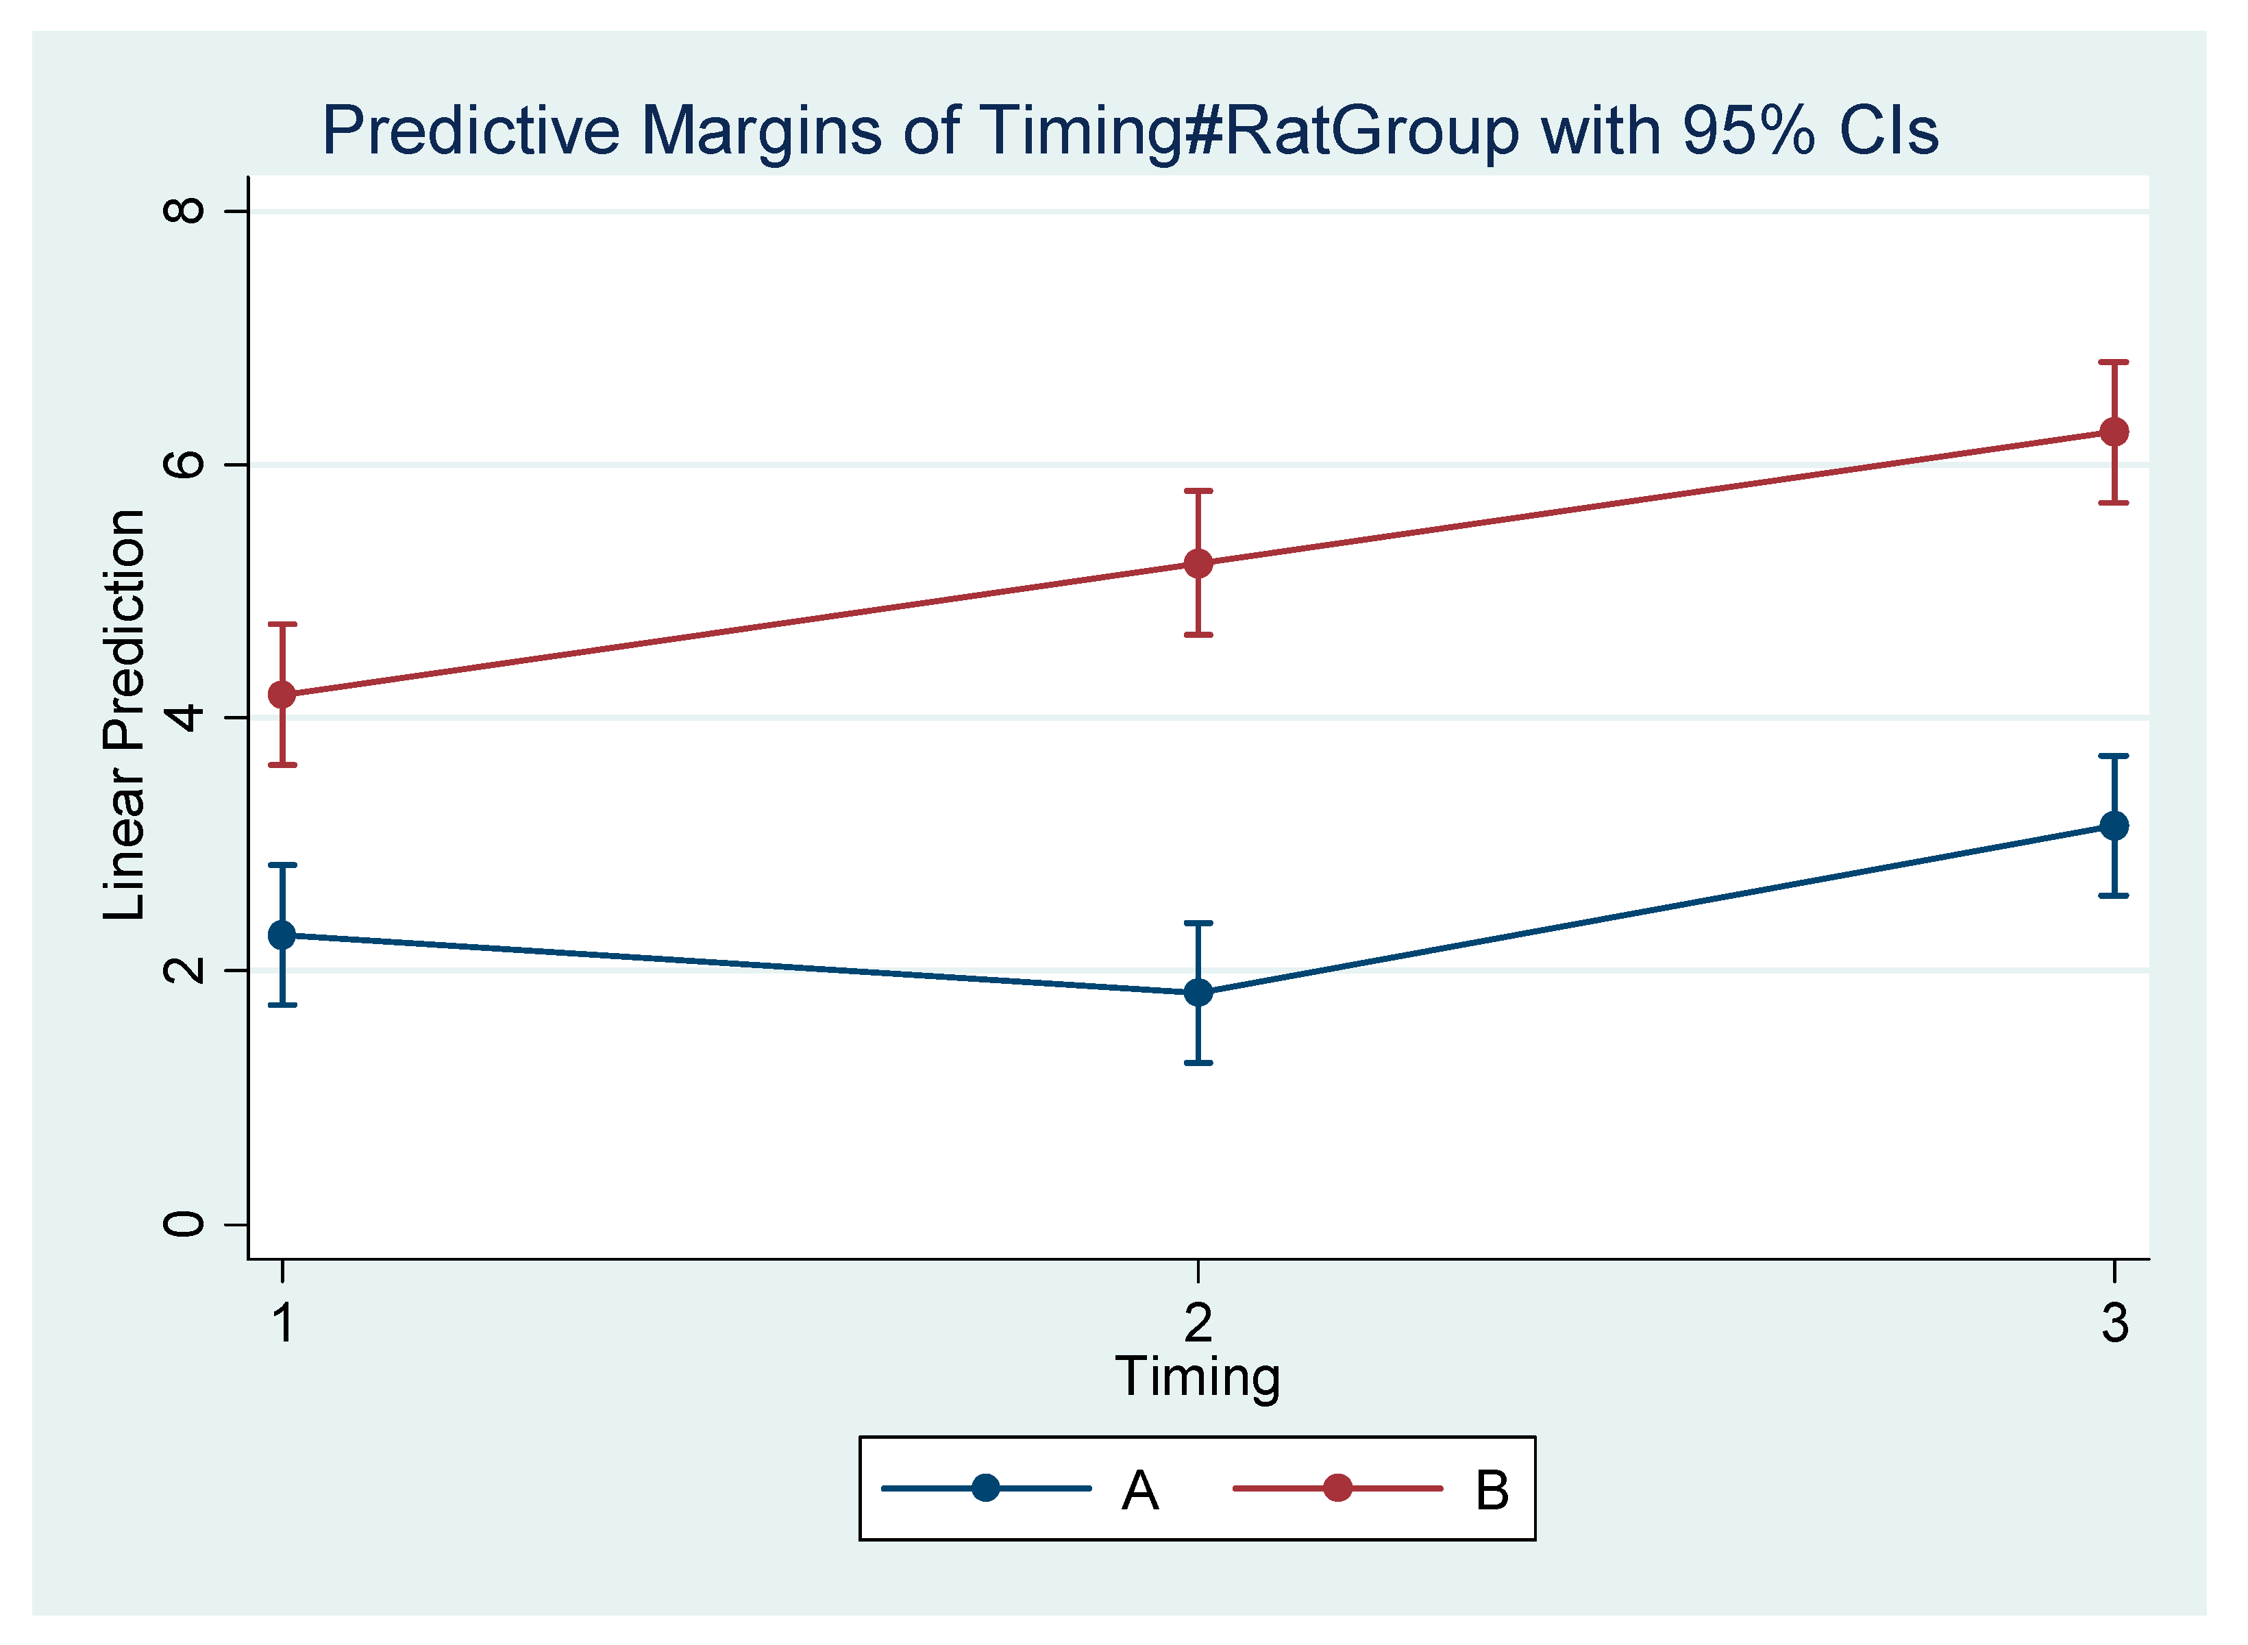Click the blue legend marker for A
The image size is (2248, 1645).
coord(986,1489)
